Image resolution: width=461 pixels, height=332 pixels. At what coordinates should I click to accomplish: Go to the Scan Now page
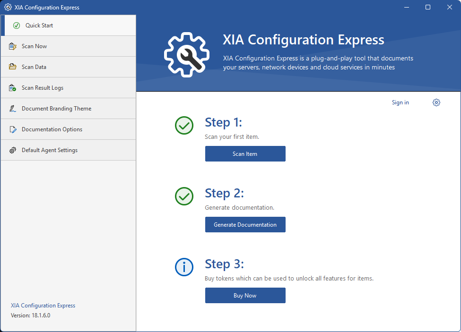point(69,46)
